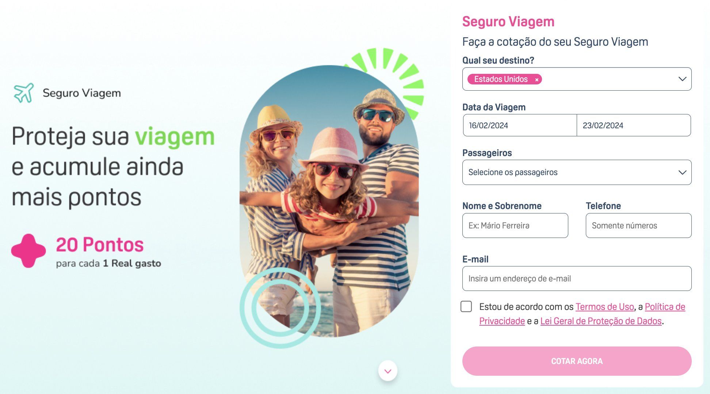Open the Política de Privacidade link
This screenshot has height=394, width=710.
point(665,307)
